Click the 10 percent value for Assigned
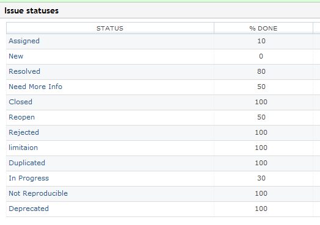Image resolution: width=320 pixels, height=225 pixels. 261,41
